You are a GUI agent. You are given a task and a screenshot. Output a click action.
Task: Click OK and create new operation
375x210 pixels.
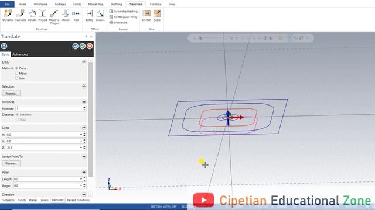(x=76, y=46)
